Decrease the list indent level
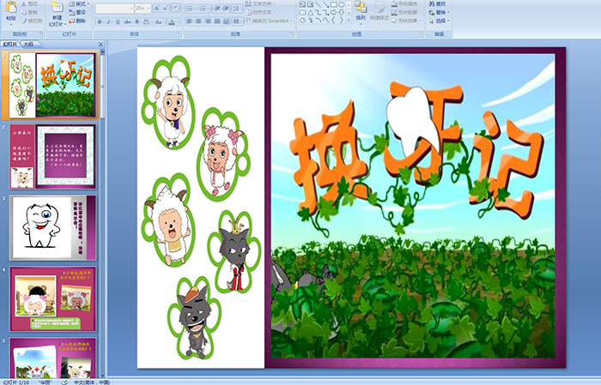This screenshot has width=601, height=385. pyautogui.click(x=217, y=9)
